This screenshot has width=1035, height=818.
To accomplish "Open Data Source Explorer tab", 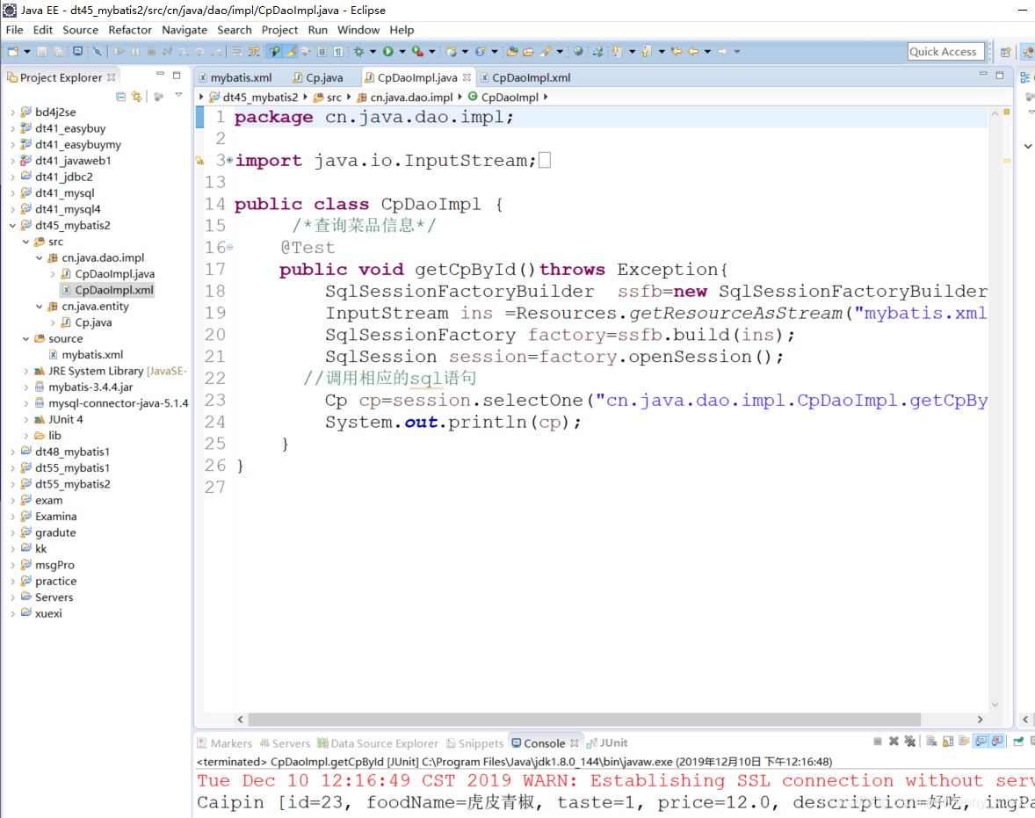I will [378, 743].
